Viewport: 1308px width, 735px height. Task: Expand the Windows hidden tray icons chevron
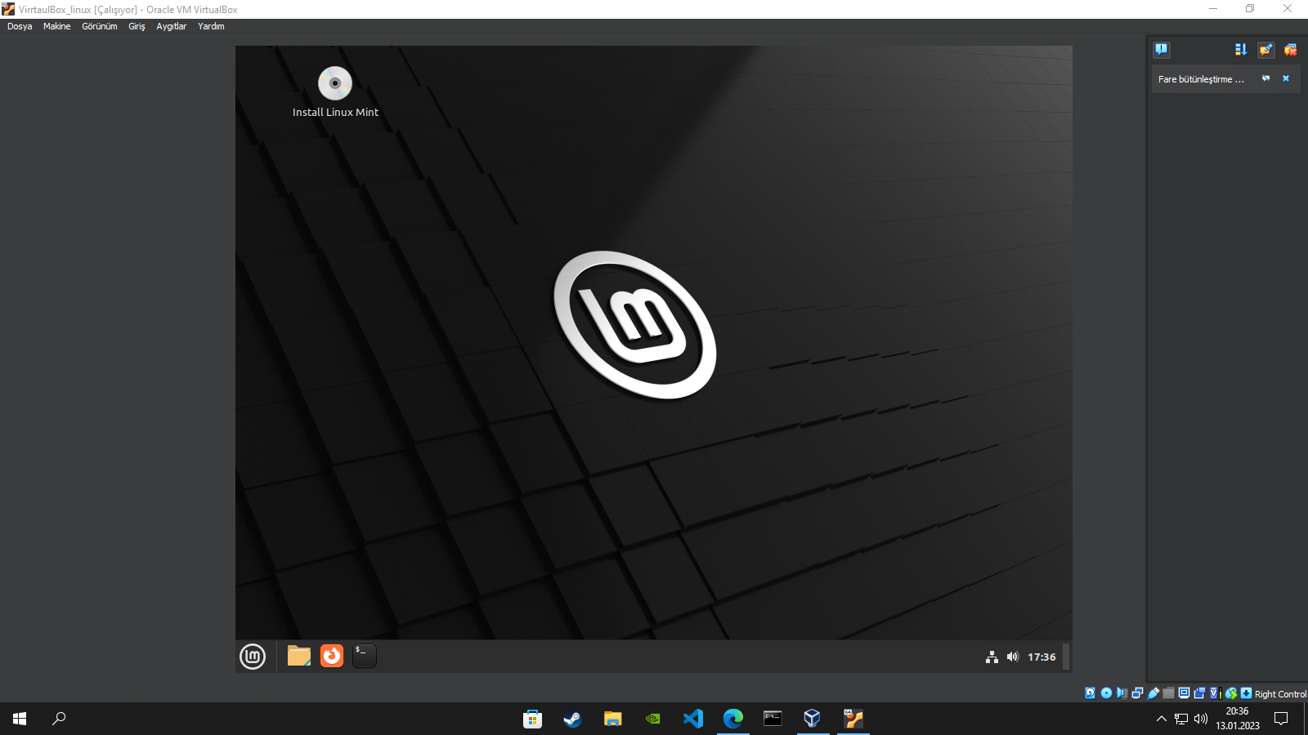click(x=1162, y=719)
